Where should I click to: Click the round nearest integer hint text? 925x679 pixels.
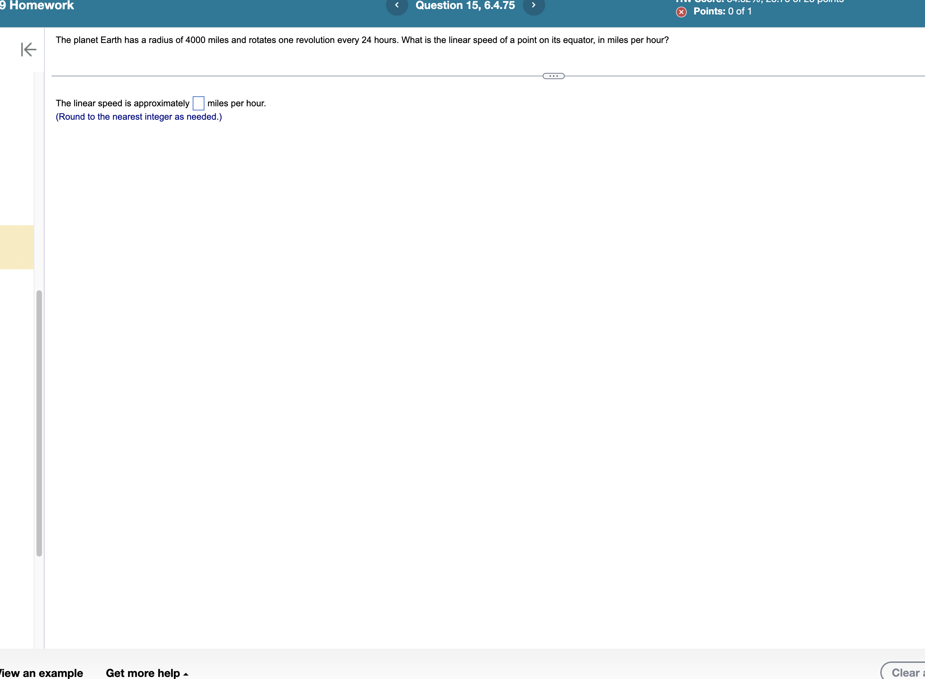coord(138,117)
